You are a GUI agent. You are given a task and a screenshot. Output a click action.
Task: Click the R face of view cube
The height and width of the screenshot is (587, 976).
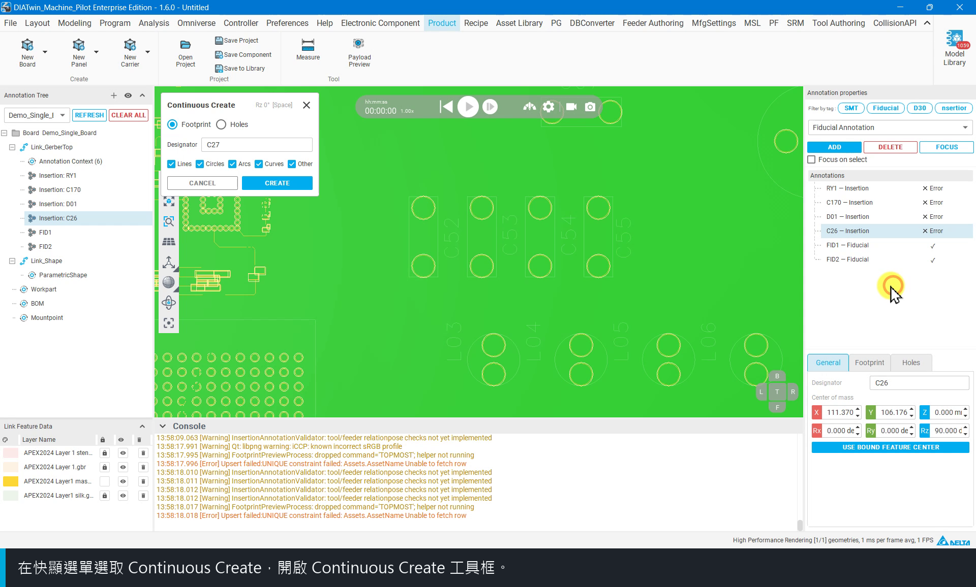coord(792,392)
